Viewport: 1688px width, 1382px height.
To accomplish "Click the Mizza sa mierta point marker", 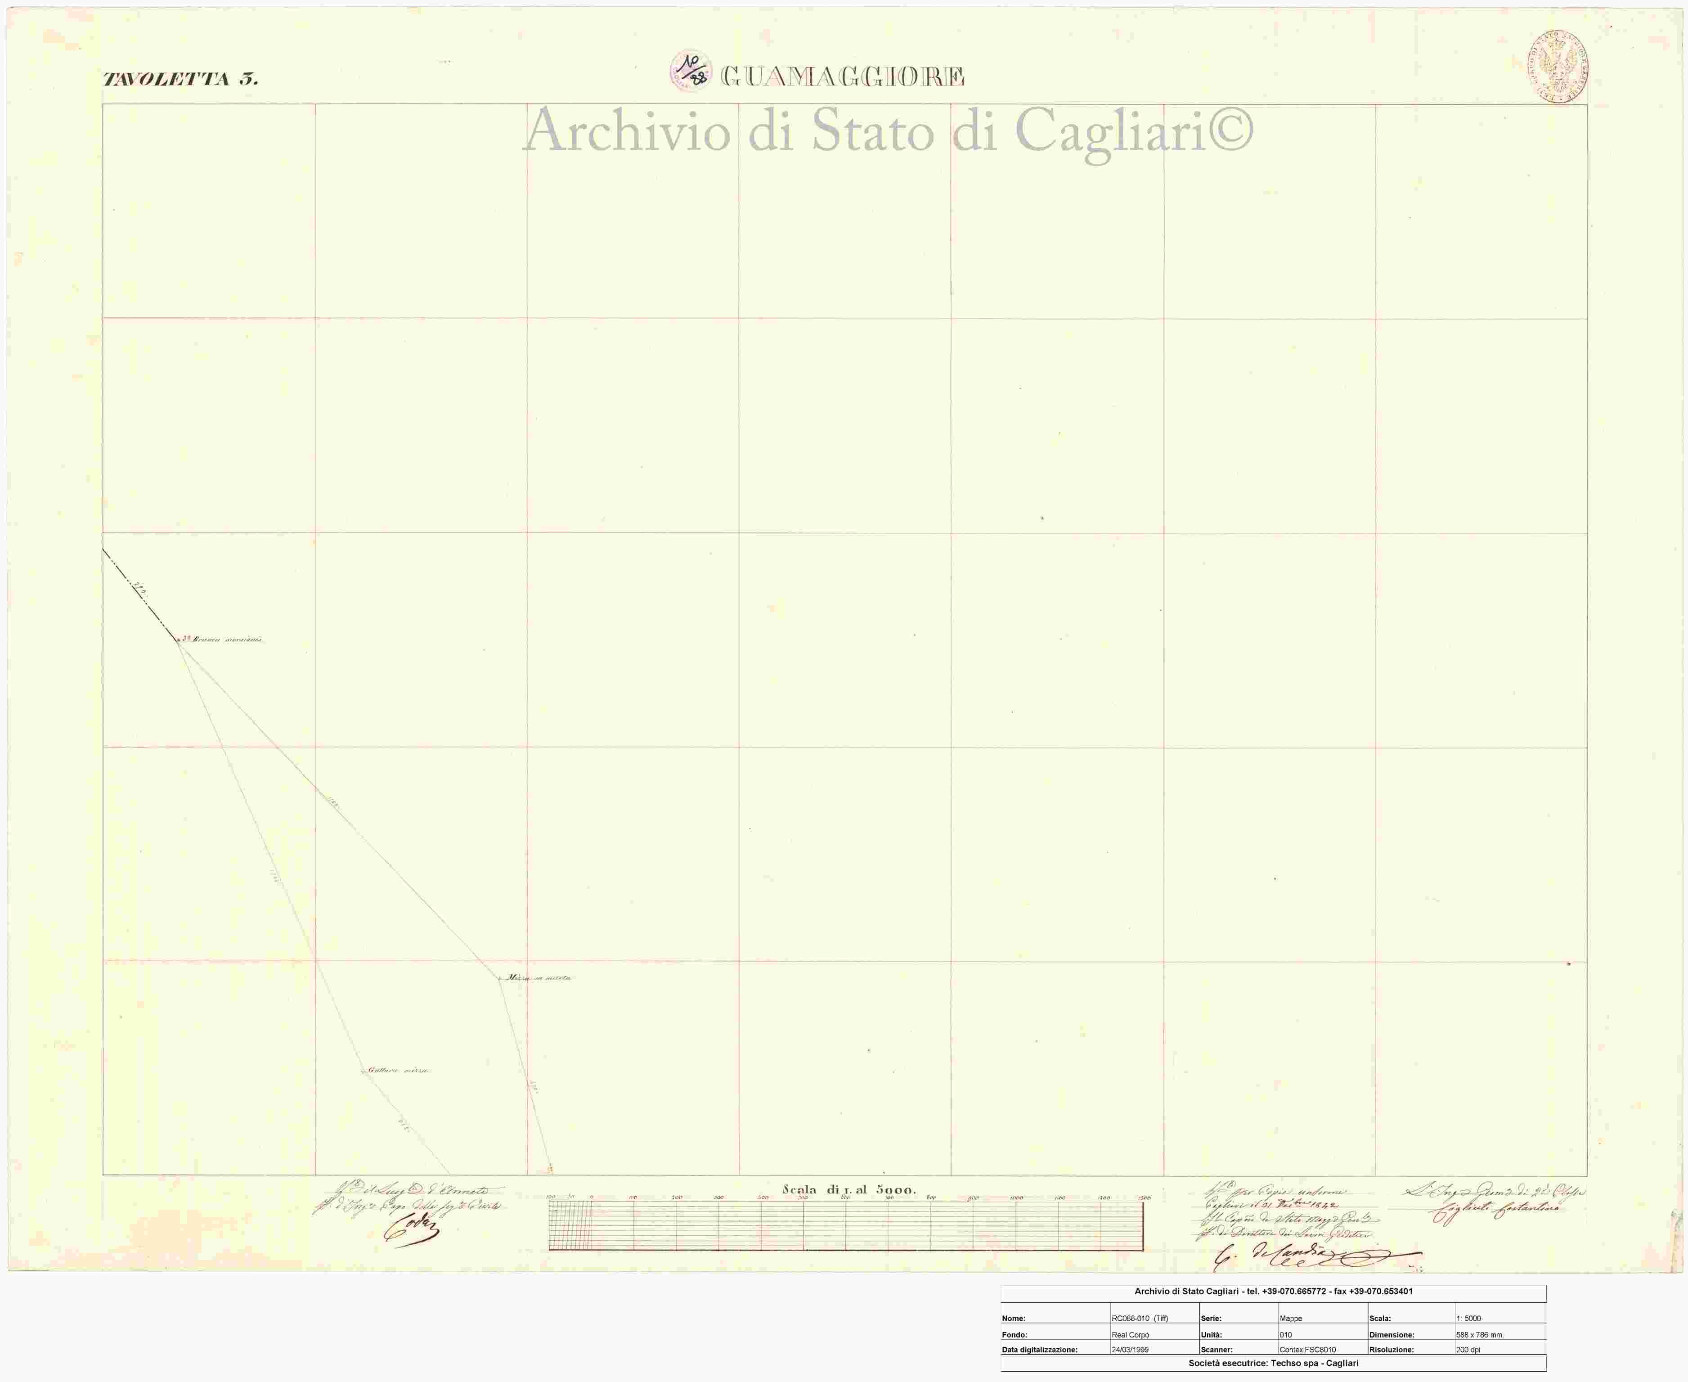I will point(500,978).
